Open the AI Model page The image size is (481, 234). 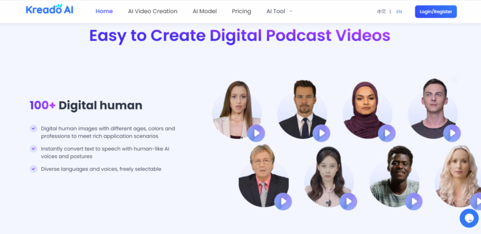(x=205, y=11)
